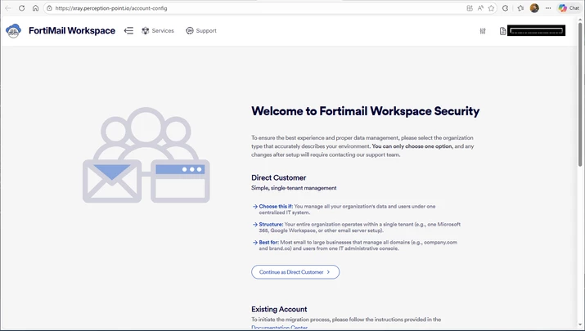Collapse the sidebar menu toggle icon
The height and width of the screenshot is (331, 585).
(x=128, y=30)
